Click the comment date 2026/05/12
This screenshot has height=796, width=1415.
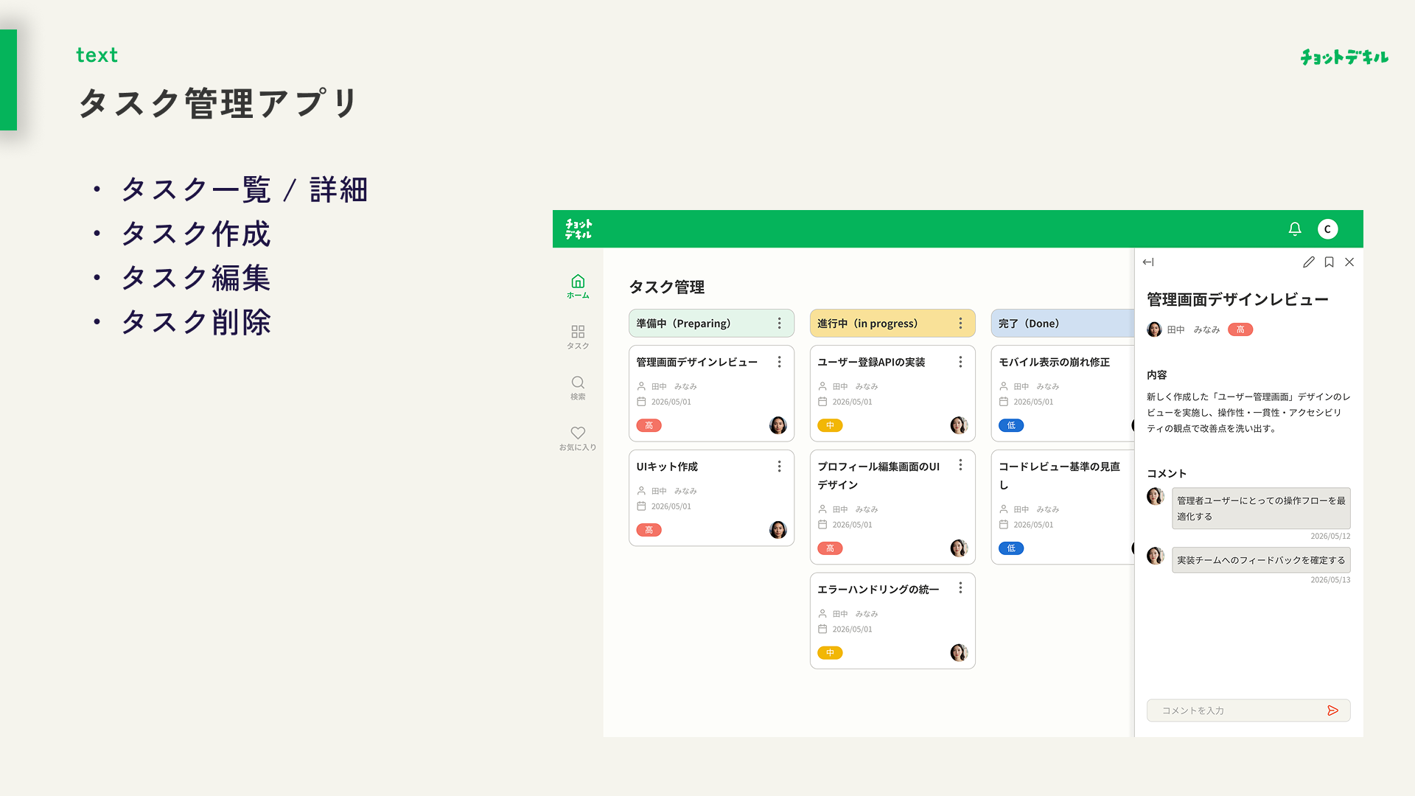tap(1330, 536)
